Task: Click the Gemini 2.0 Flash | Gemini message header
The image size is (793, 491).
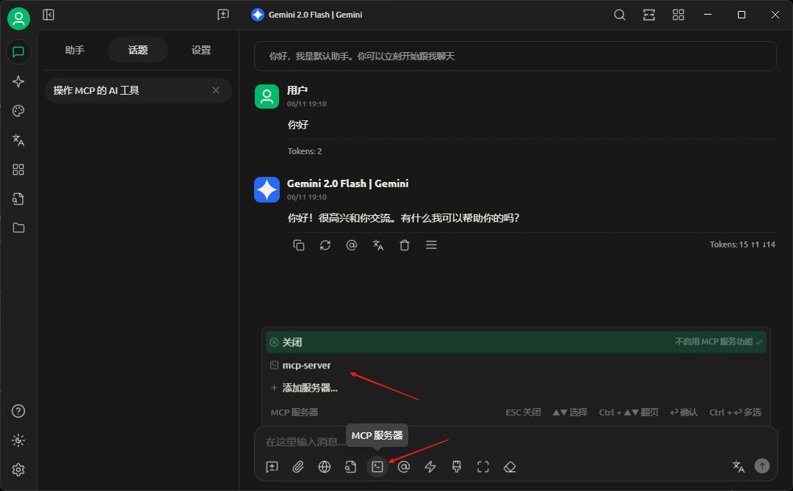Action: [348, 183]
